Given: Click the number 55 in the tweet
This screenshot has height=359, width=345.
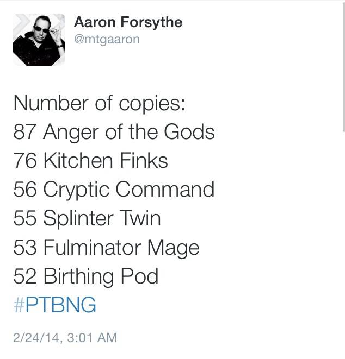Looking at the screenshot, I should pyautogui.click(x=24, y=218).
